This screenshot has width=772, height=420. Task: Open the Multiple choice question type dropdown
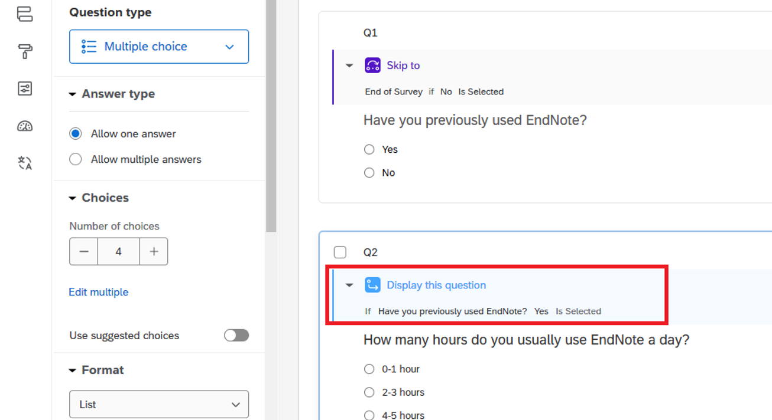click(x=159, y=47)
